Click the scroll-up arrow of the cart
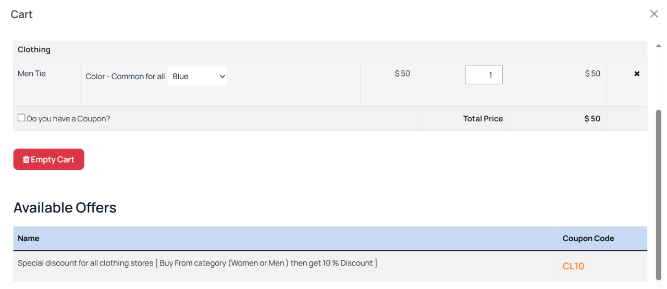Screen dimensions: 667x289 click(x=659, y=46)
